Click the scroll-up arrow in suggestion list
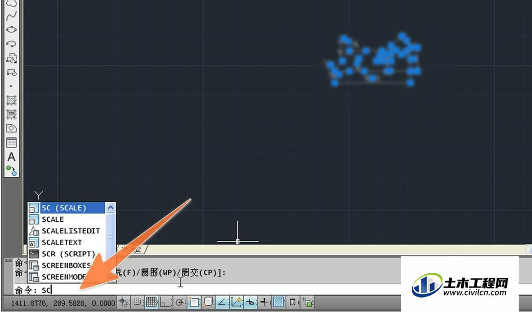The height and width of the screenshot is (312, 532). [x=111, y=207]
